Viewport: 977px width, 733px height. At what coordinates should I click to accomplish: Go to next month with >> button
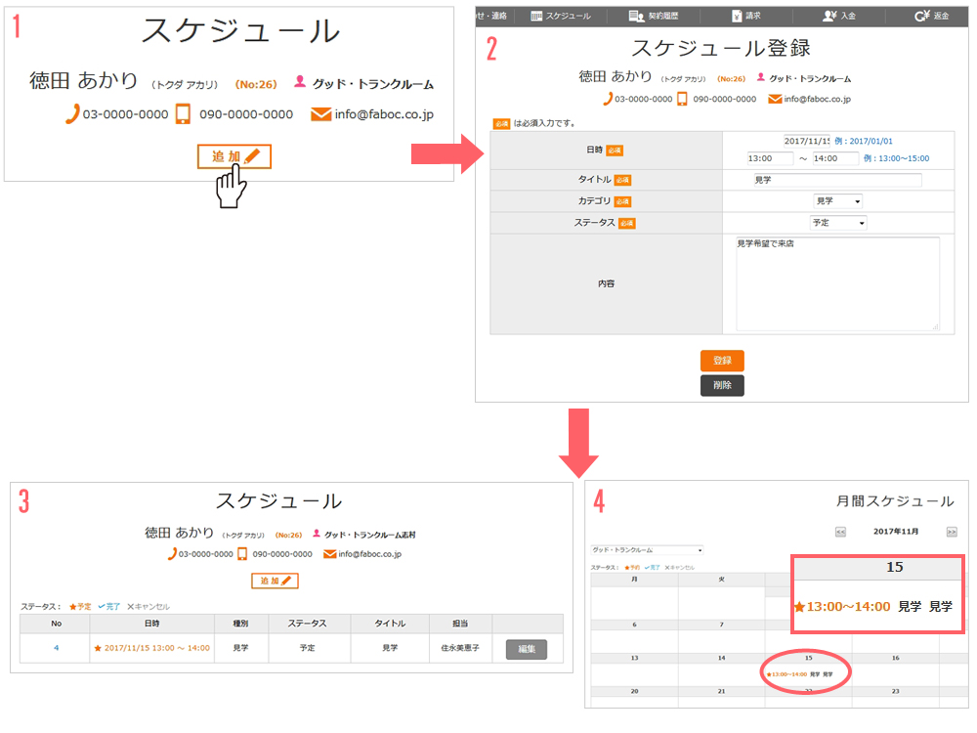[952, 532]
